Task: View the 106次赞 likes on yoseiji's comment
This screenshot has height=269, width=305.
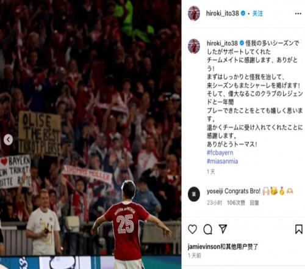Action: click(236, 203)
